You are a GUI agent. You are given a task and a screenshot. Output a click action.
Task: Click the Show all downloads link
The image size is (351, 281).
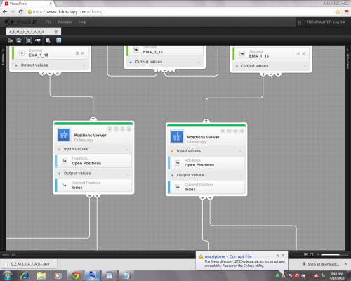(x=324, y=264)
